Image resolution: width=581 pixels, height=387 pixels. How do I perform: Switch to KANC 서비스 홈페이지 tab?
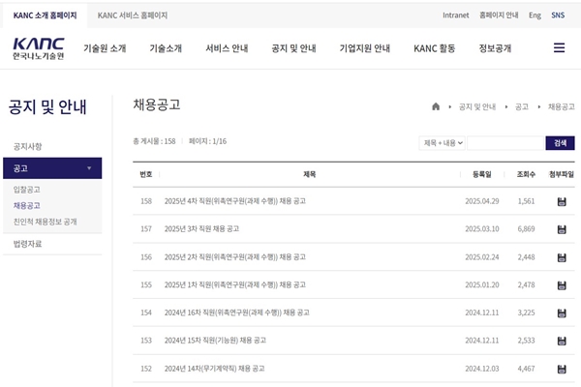(x=133, y=15)
